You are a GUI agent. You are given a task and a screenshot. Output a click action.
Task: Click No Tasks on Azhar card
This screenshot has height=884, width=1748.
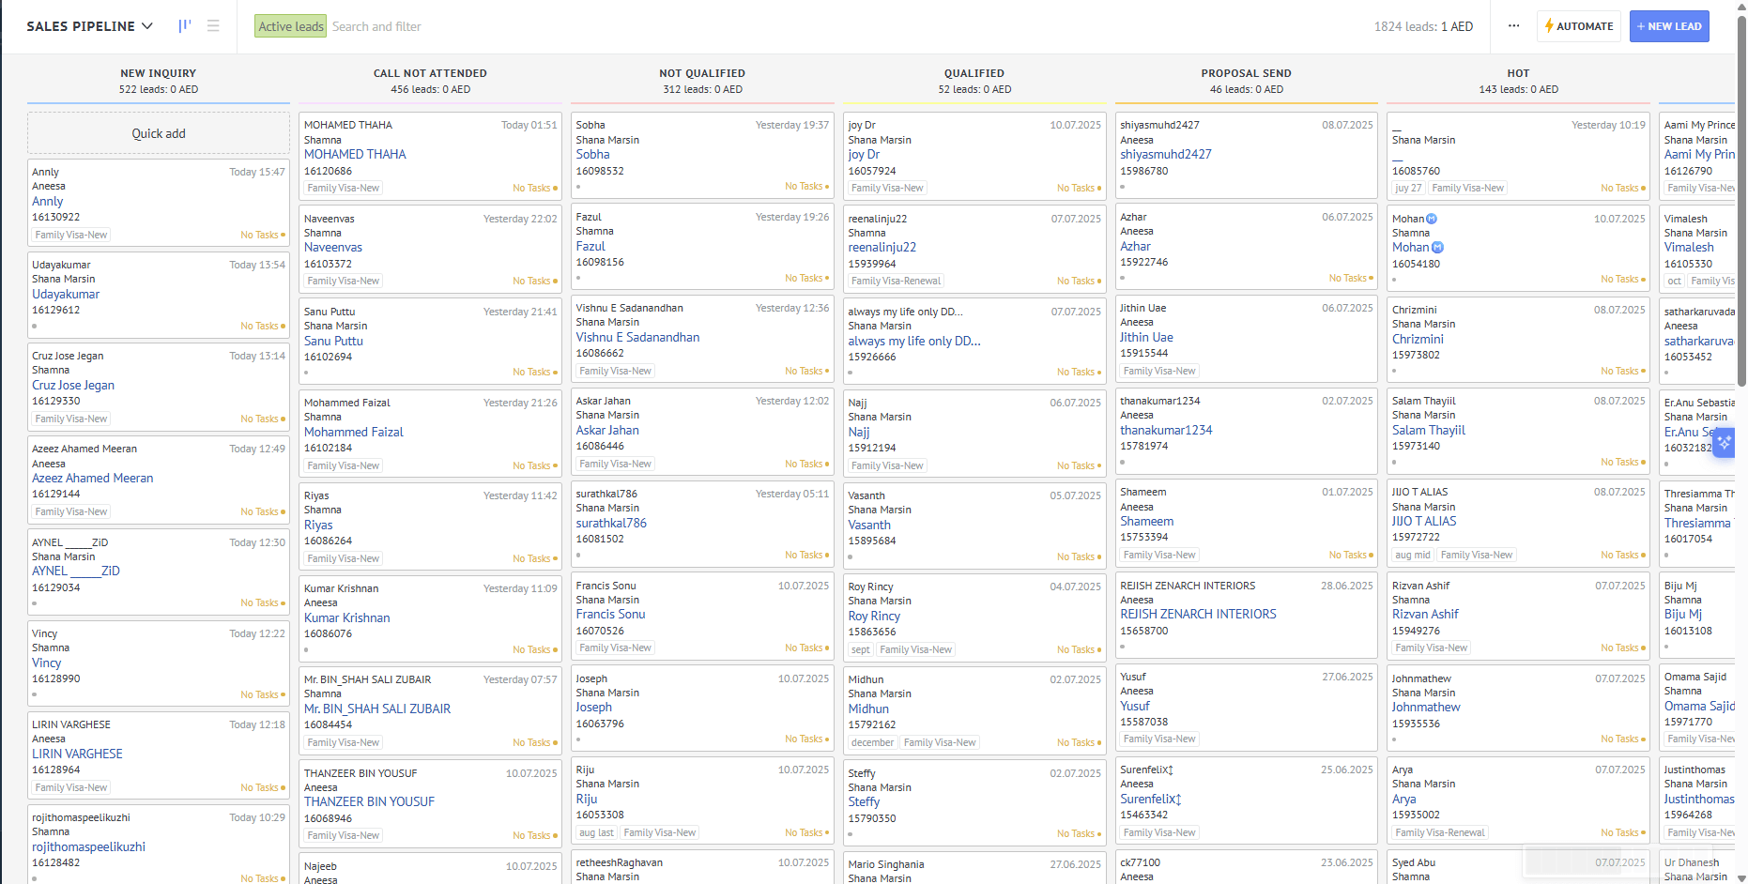point(1350,278)
